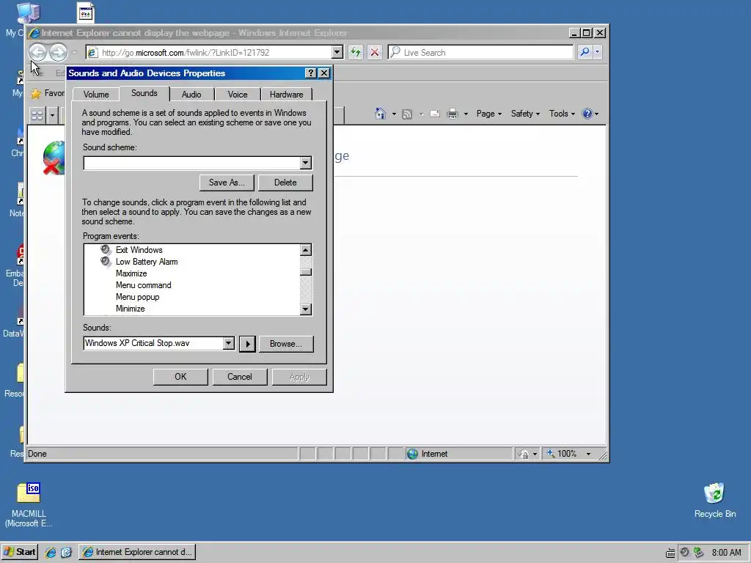Click the second quick launch icon
This screenshot has height=563, width=751.
point(66,552)
